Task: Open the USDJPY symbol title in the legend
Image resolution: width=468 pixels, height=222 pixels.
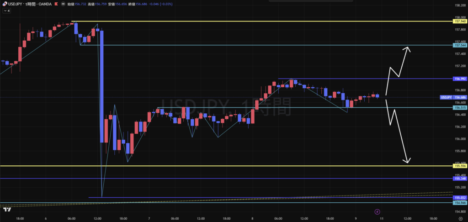Action: [16, 4]
